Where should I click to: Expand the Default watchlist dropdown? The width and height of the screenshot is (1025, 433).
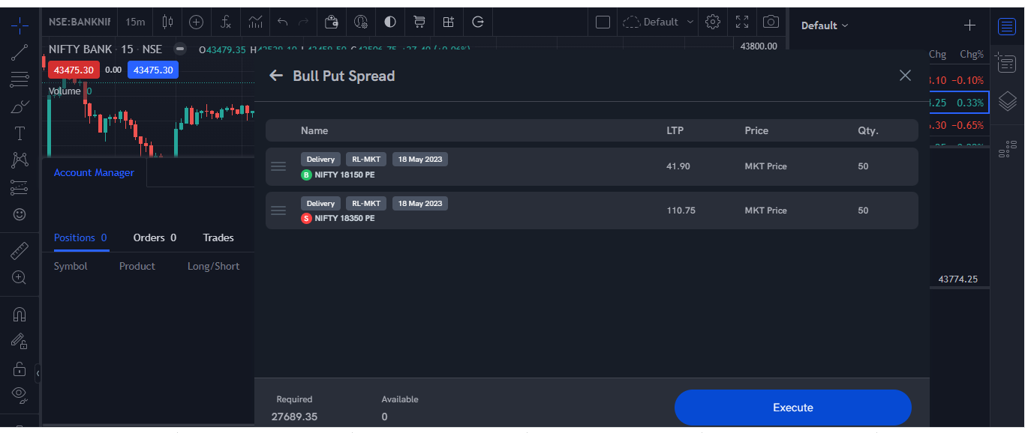825,25
